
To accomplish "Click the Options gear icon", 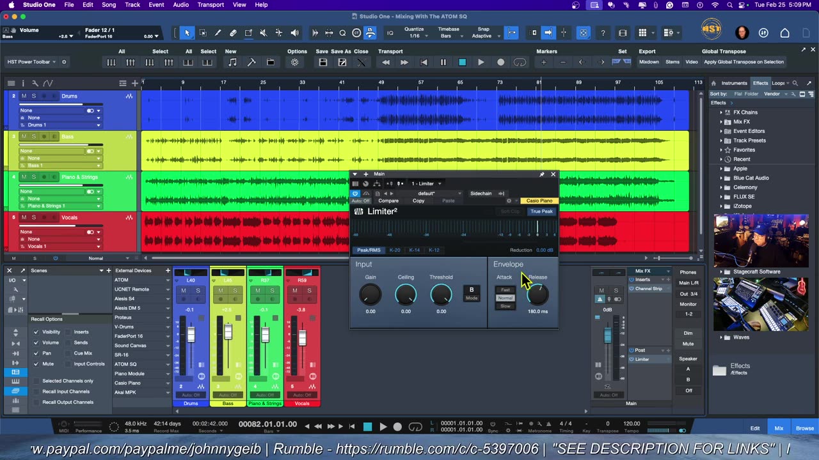I will click(295, 62).
